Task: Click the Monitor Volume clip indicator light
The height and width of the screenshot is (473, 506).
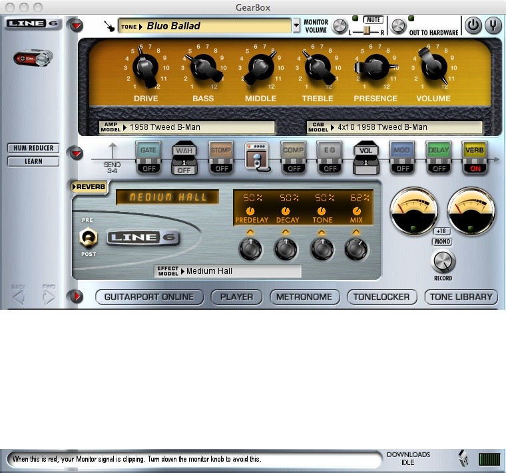Action: [x=355, y=19]
